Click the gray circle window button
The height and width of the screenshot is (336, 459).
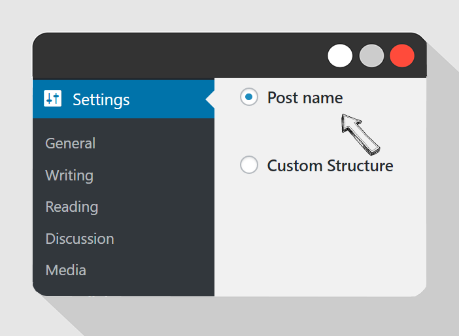371,56
